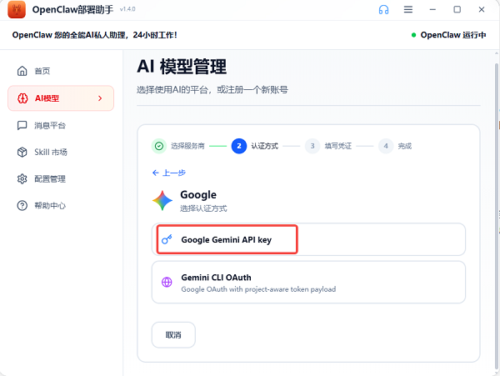The height and width of the screenshot is (376, 500).
Task: Click the 消息平台 chat bubble icon
Action: point(22,125)
